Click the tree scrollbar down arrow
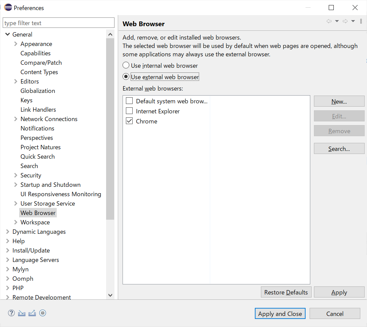Viewport: 367px width, 327px height. coord(110,295)
